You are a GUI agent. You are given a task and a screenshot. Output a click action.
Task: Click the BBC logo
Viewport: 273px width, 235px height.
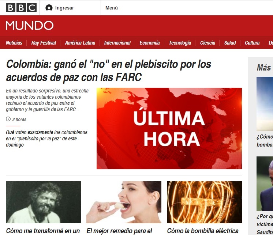point(21,8)
